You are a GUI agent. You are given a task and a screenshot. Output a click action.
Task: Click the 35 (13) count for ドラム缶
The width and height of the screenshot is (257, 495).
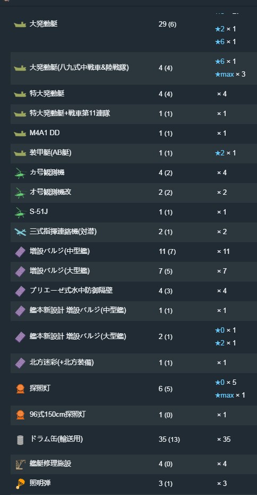(169, 440)
